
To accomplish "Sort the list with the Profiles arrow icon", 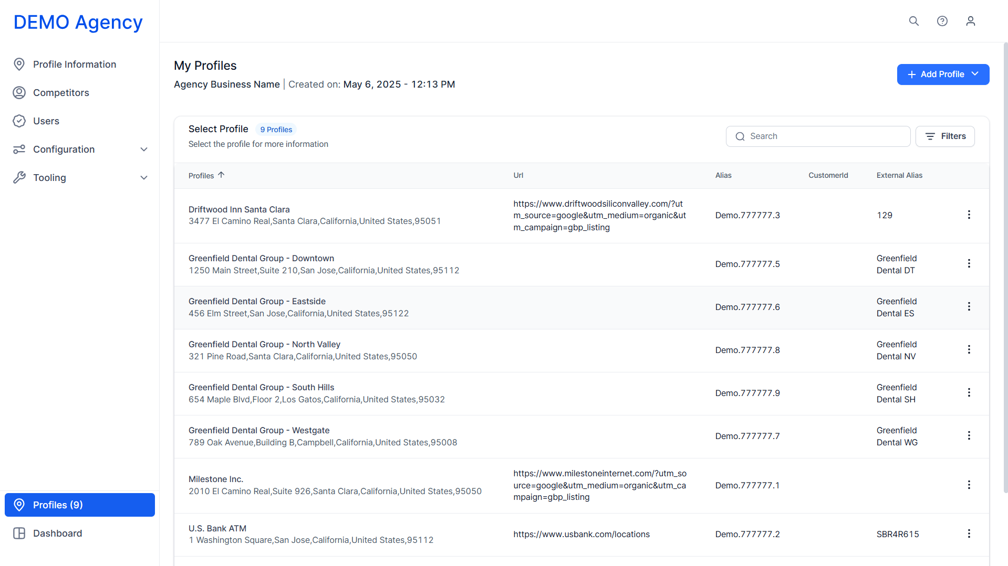I will pos(221,175).
